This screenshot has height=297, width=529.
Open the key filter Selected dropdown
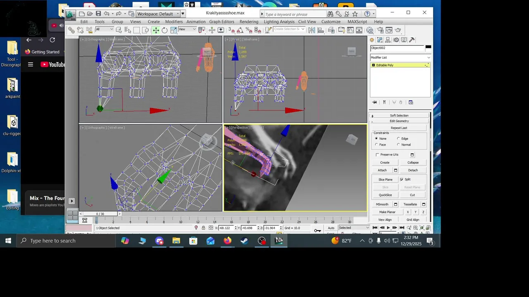(x=354, y=228)
